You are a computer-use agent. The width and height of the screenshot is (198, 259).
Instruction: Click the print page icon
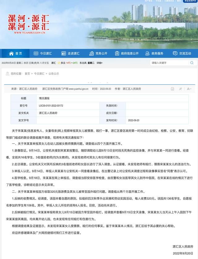(172, 89)
